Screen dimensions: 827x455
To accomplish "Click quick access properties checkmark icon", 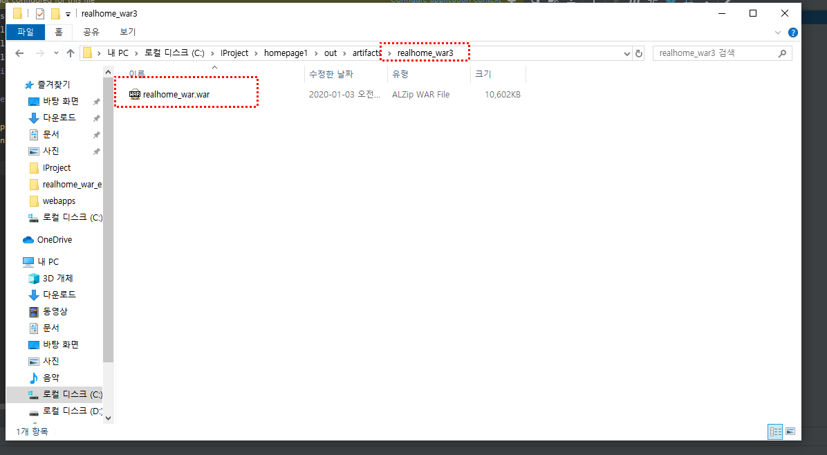I will tap(40, 14).
